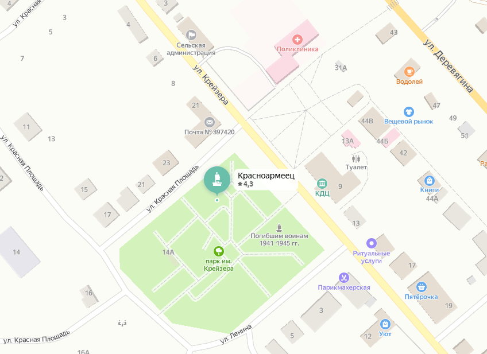Screen dimensions: 487x354
Task: Open the Пятёрочка shopping basket icon
Action: pos(421,287)
